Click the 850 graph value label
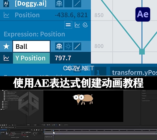 point(99,15)
